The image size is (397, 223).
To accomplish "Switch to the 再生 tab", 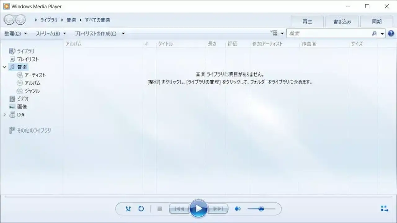I will pos(307,22).
